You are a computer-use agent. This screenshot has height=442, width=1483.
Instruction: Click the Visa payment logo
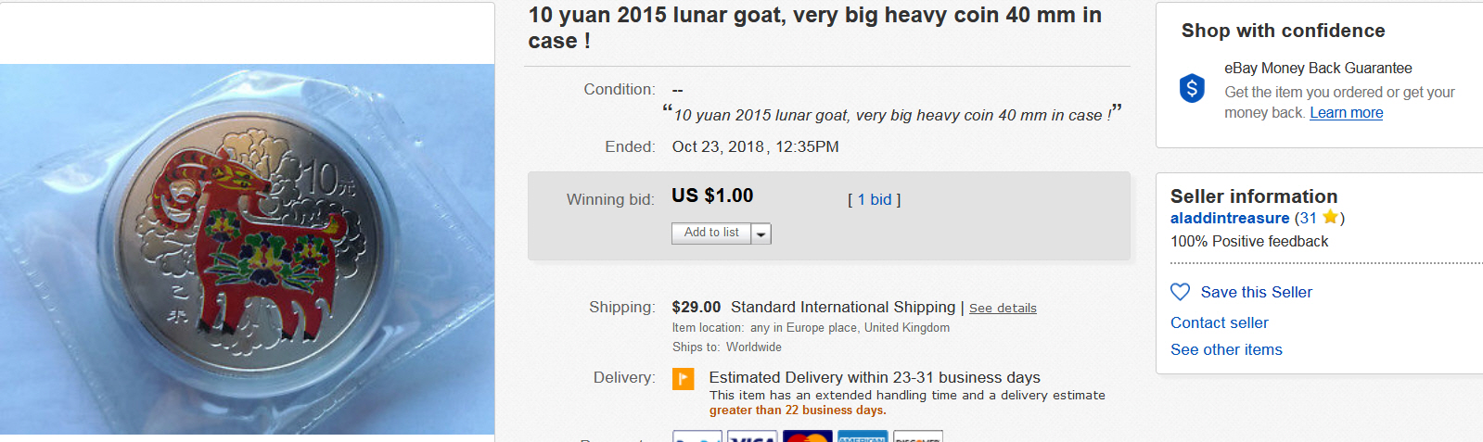[751, 436]
